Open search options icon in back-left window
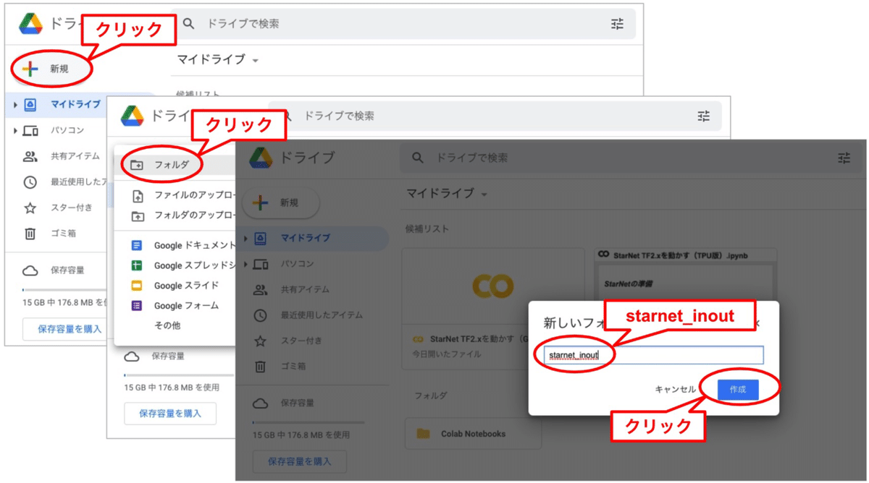 pyautogui.click(x=617, y=24)
